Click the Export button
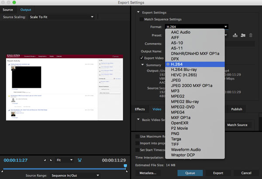This screenshot has height=179, width=262. click(x=218, y=173)
